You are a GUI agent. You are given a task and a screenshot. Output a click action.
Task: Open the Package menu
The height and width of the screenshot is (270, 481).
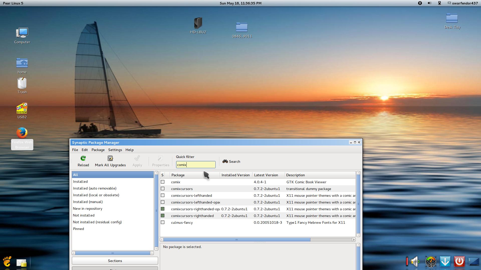click(98, 150)
